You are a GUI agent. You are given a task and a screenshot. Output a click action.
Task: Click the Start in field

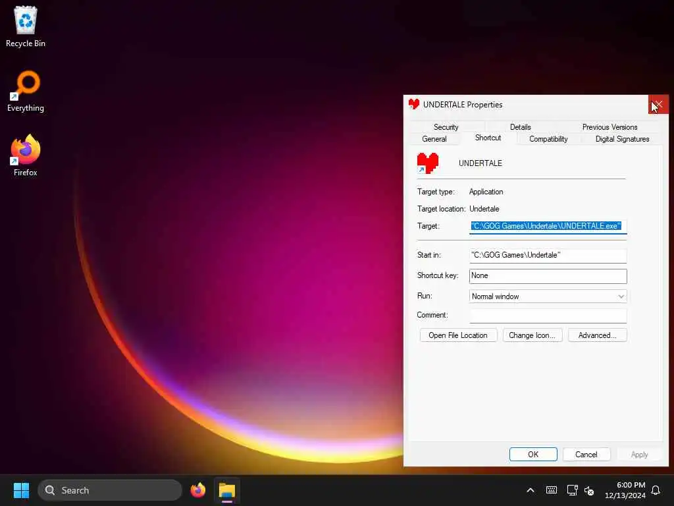pyautogui.click(x=548, y=256)
